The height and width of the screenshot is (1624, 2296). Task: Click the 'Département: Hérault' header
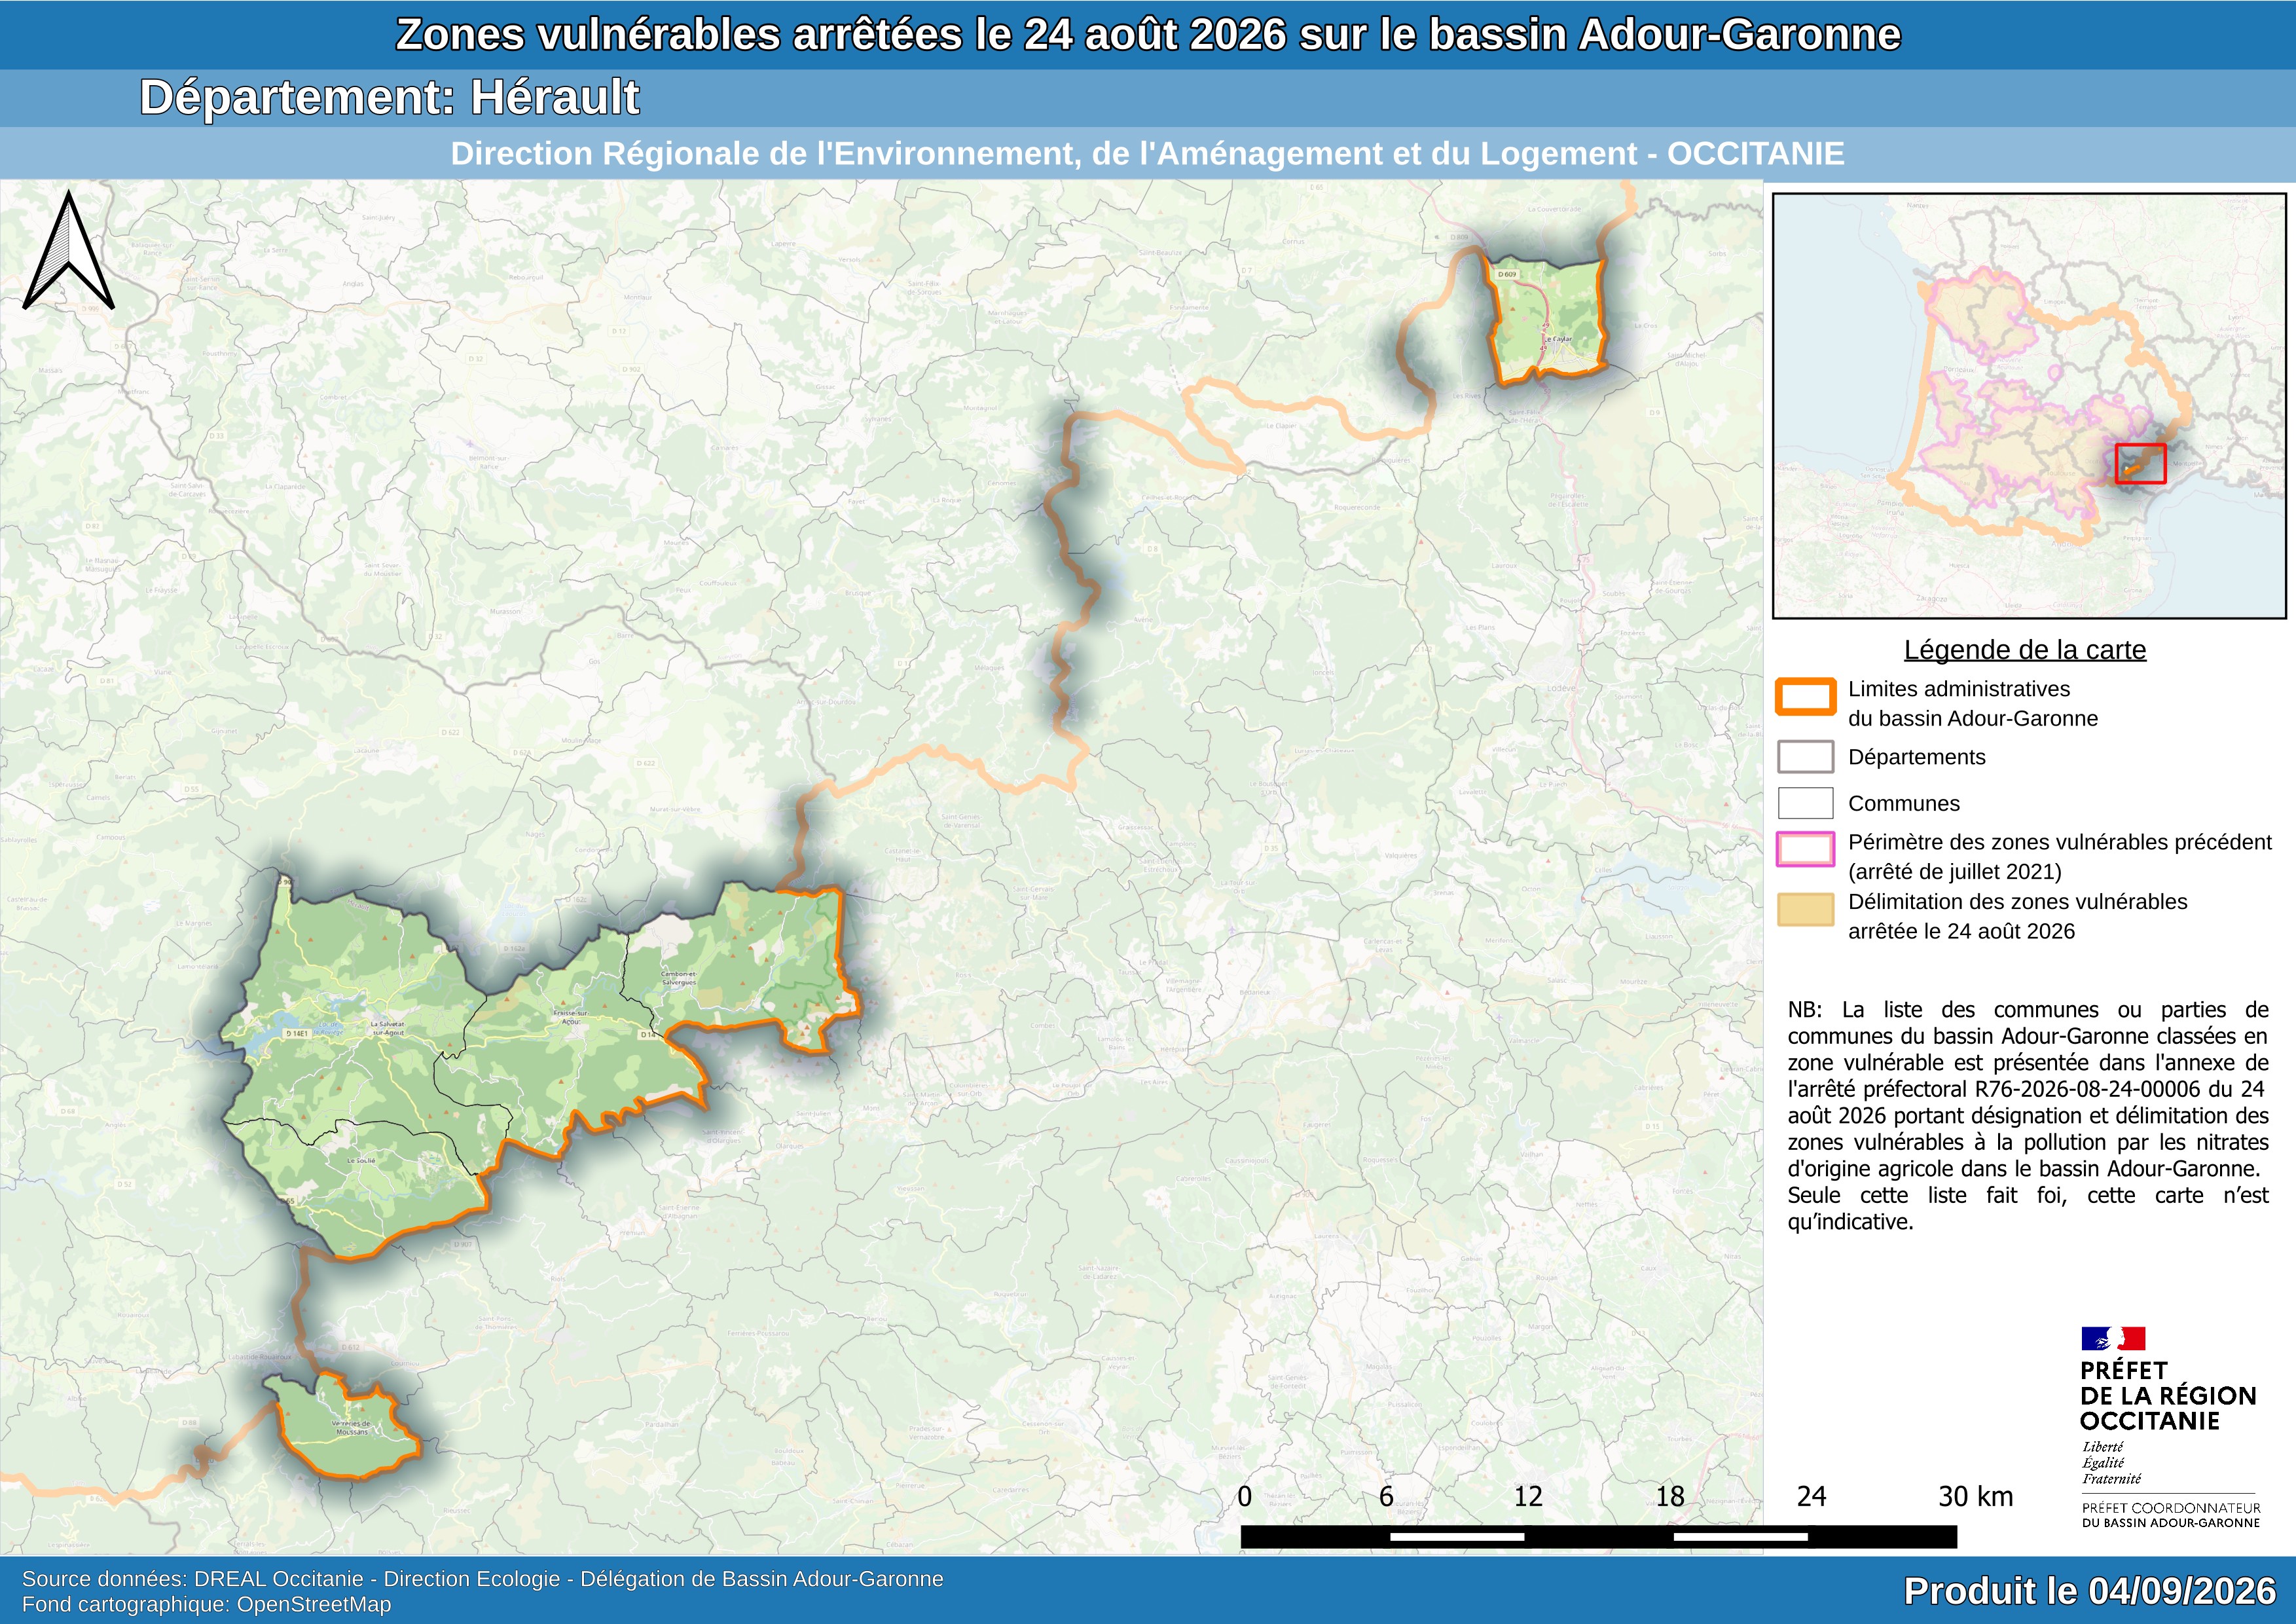point(389,98)
